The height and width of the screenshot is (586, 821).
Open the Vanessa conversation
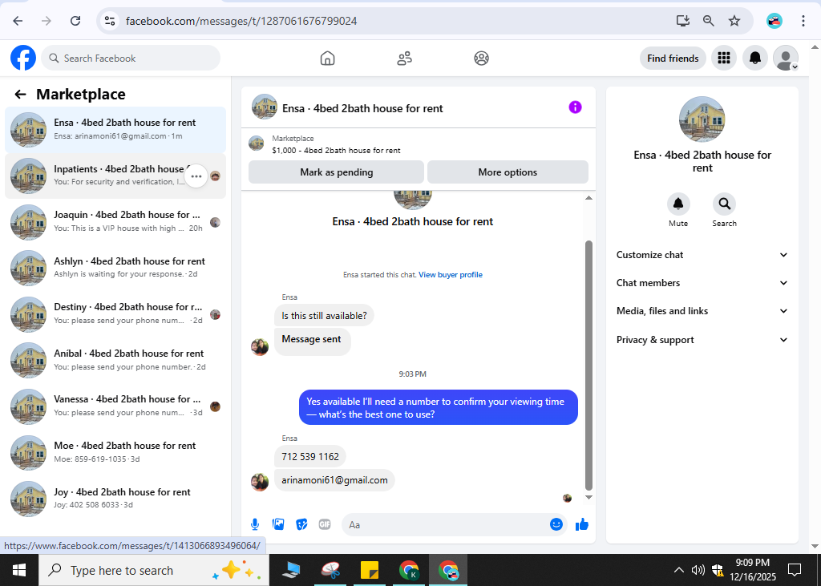point(115,406)
